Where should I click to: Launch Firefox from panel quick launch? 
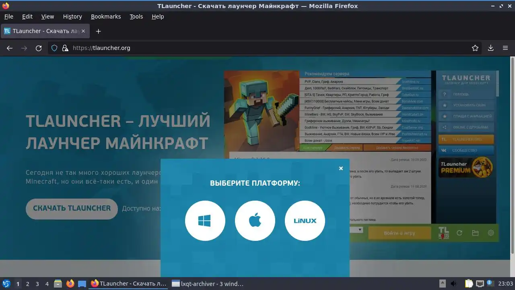click(x=70, y=284)
